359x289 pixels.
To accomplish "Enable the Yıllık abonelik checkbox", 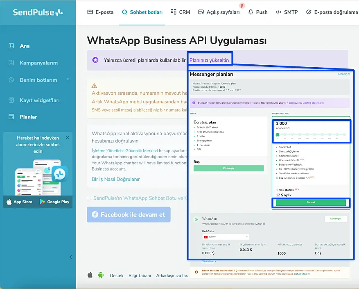I will point(277,190).
